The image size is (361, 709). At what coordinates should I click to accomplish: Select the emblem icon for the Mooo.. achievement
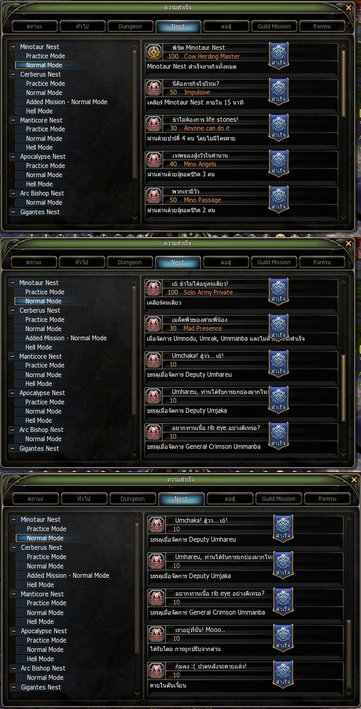tap(156, 634)
